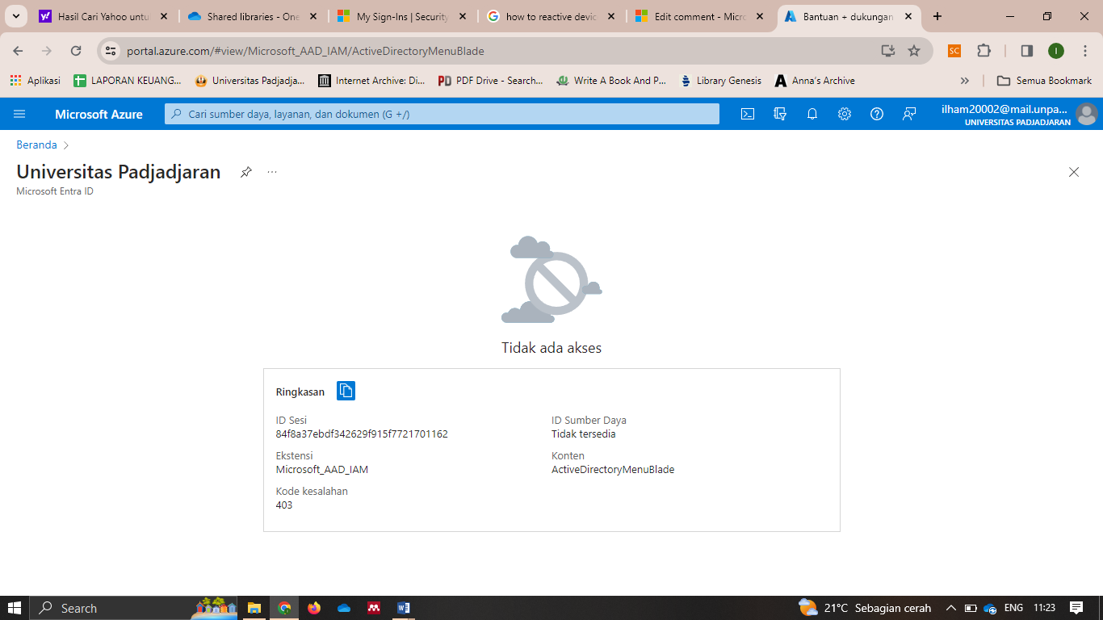View site information icon in address bar
The width and height of the screenshot is (1103, 620).
coord(111,51)
